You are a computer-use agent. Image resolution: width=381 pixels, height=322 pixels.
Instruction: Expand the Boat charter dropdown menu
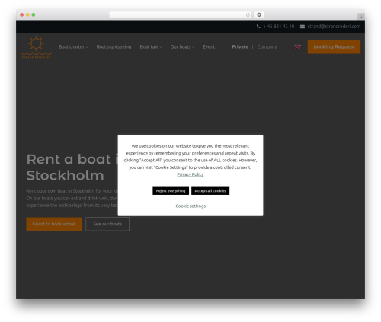click(x=73, y=47)
